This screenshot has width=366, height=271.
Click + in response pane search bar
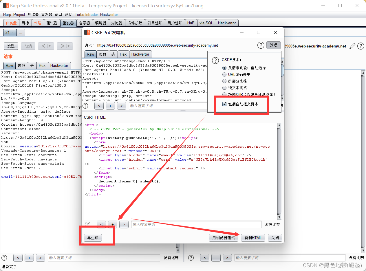(216, 258)
